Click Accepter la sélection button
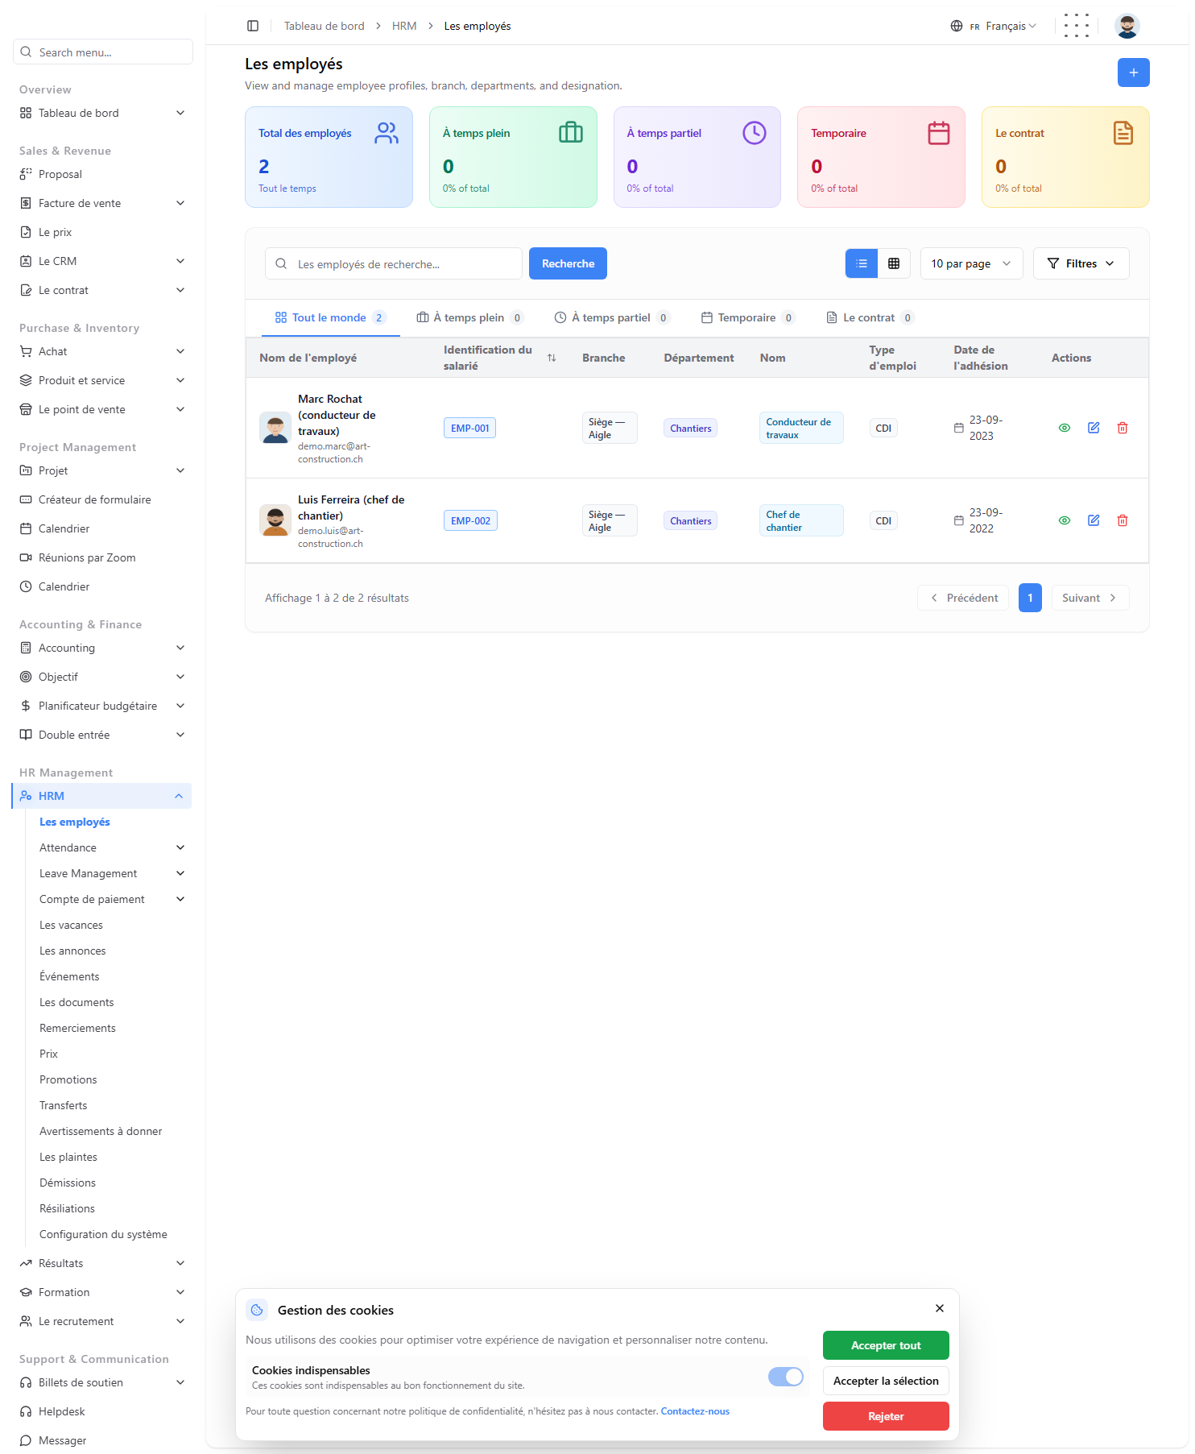This screenshot has width=1195, height=1454. coord(886,1381)
